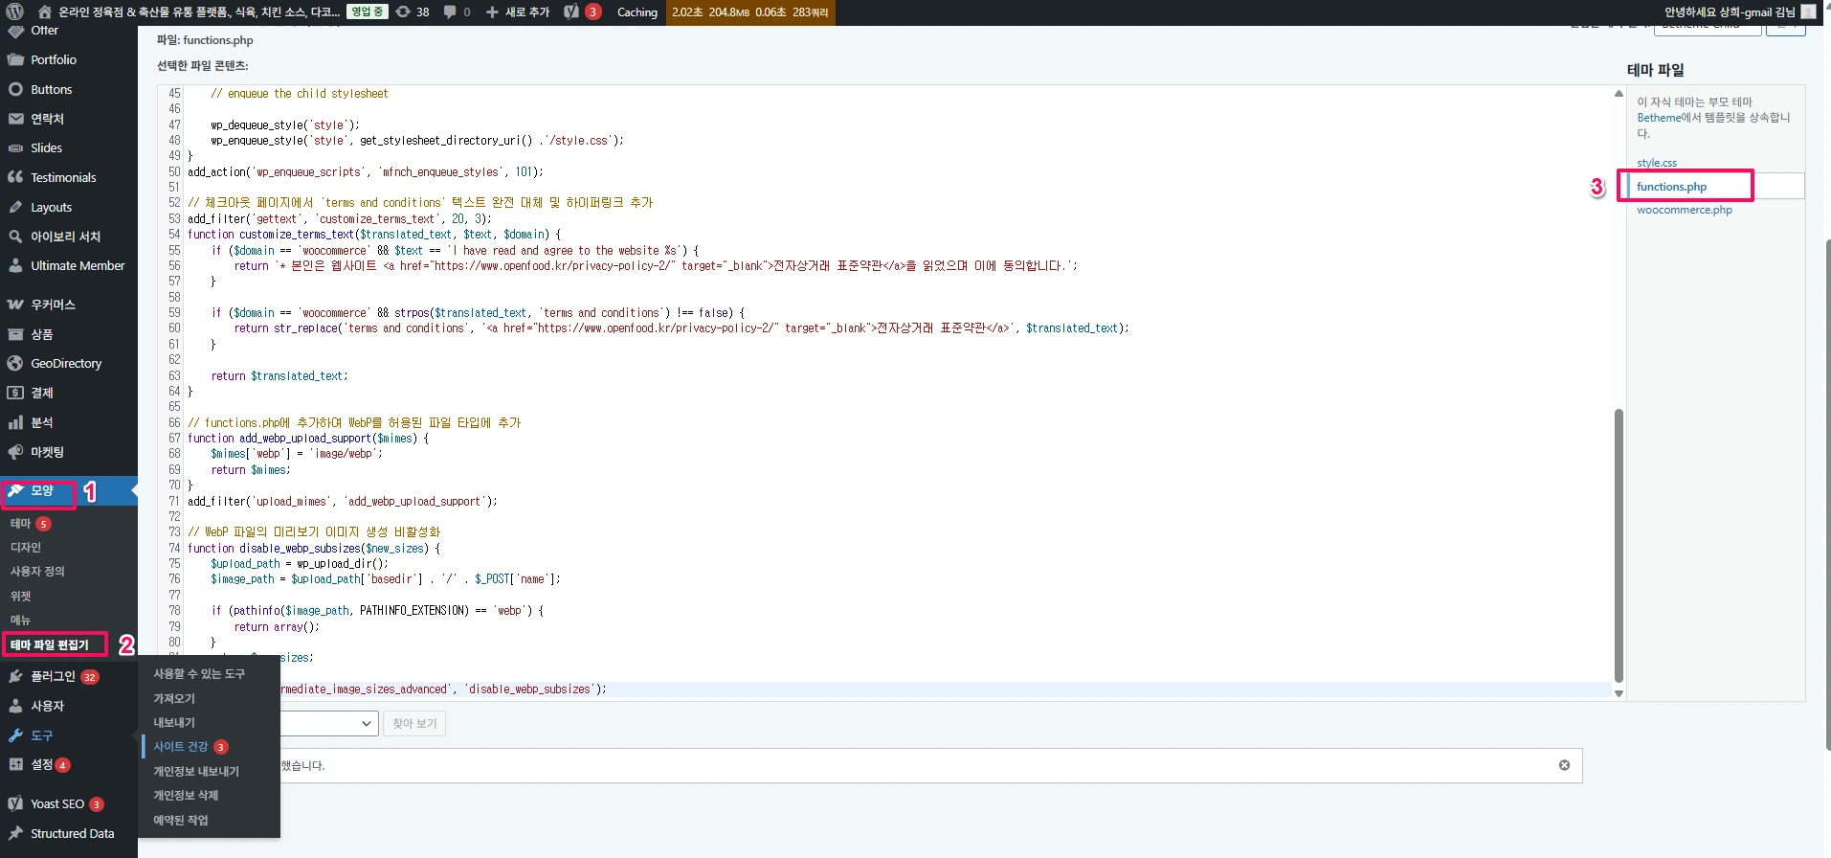Click the 영업 중 store status badge
Viewport: 1831px width, 858px height.
[368, 11]
